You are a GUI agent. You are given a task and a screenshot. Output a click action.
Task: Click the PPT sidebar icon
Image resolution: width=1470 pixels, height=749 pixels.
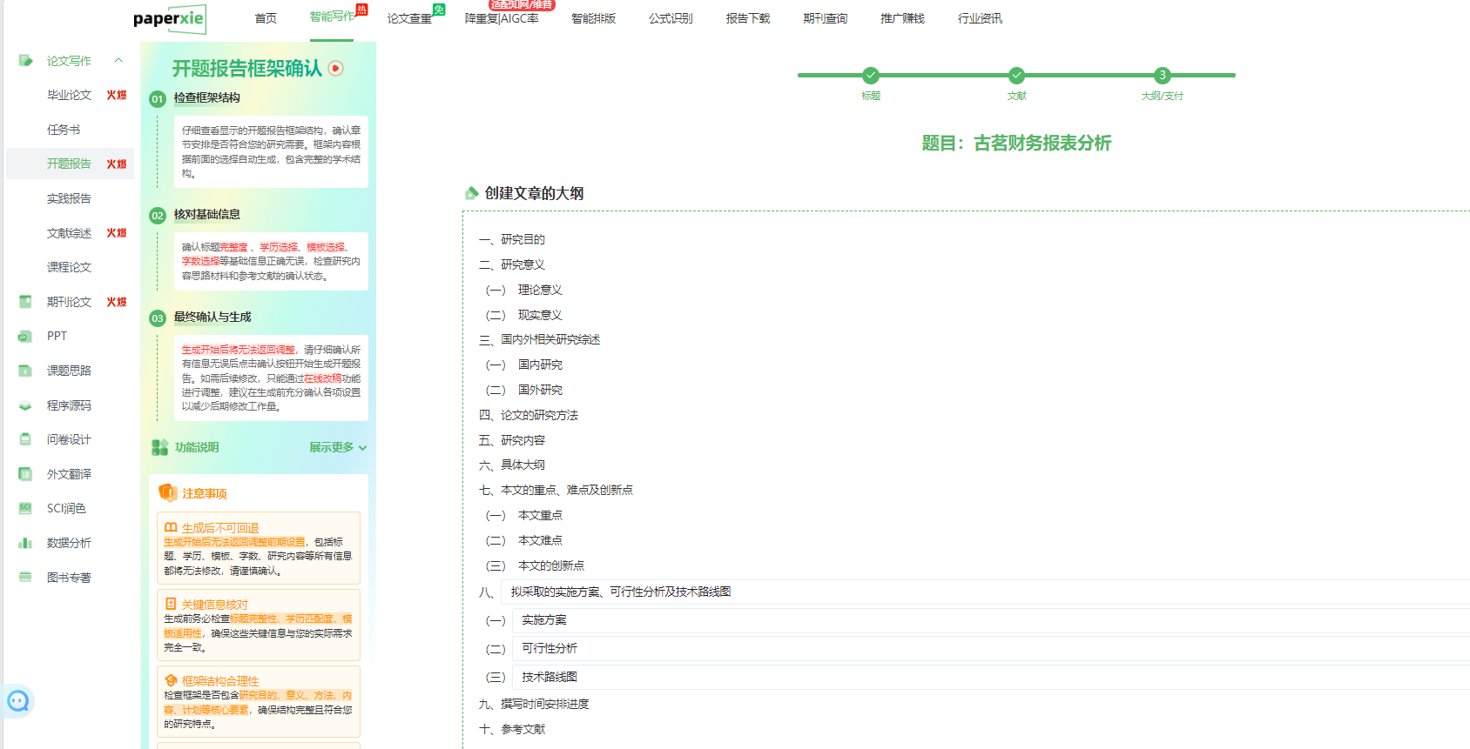25,337
